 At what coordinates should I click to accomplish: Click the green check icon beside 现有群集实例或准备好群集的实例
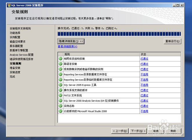tap(60, 69)
